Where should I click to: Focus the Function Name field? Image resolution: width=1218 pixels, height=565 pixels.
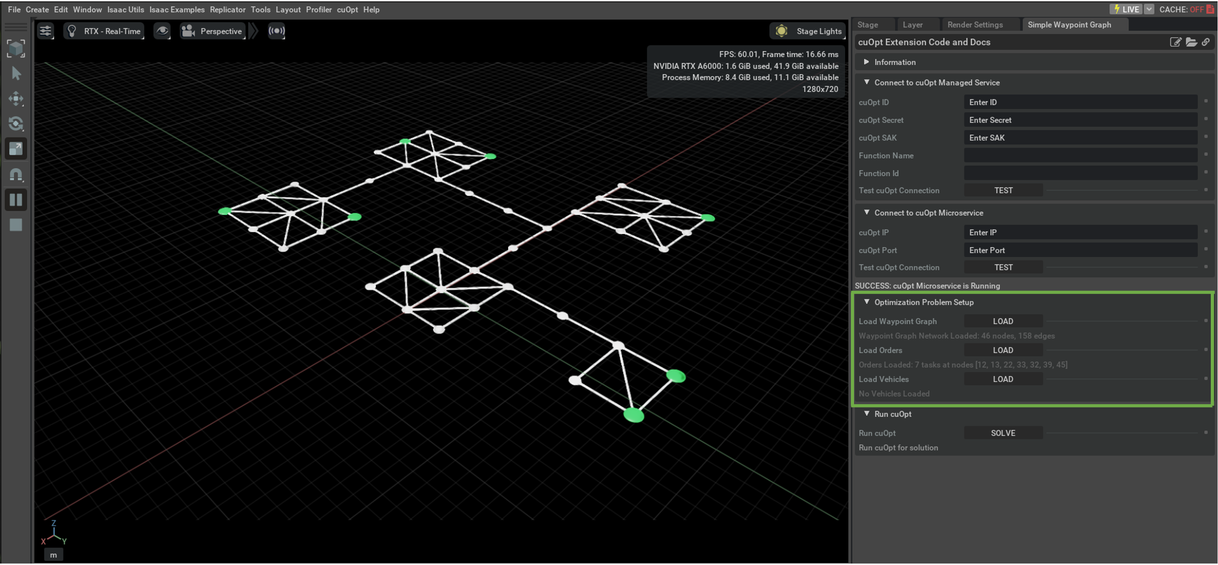pos(1081,155)
